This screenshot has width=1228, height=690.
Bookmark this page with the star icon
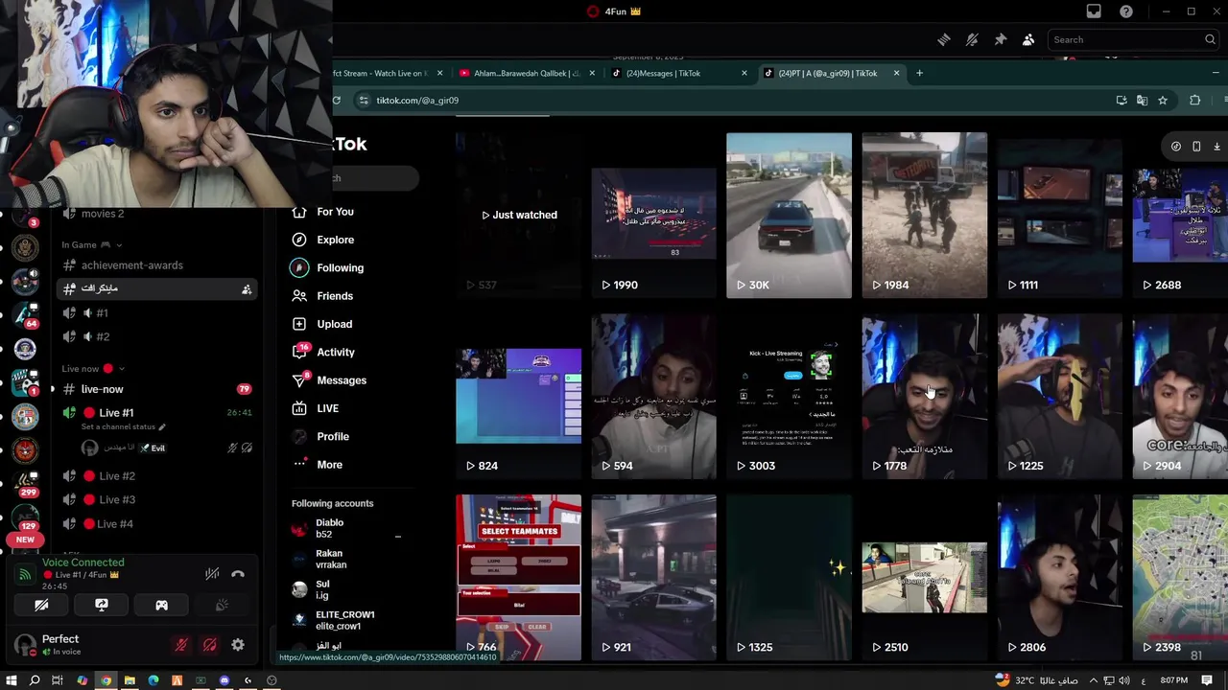[x=1163, y=100]
